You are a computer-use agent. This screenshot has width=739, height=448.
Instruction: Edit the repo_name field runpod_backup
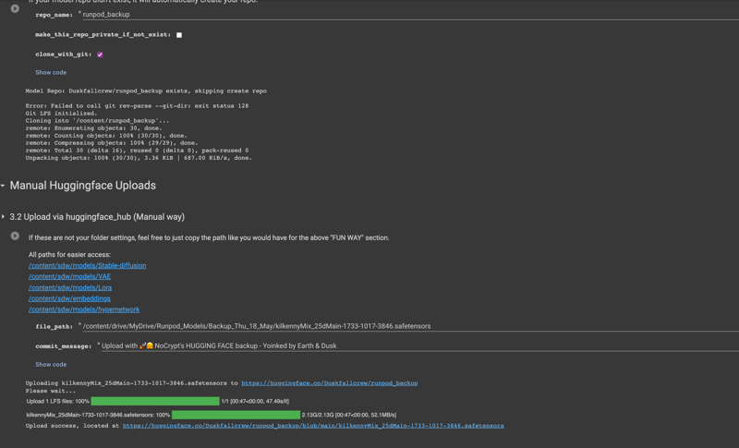point(410,15)
